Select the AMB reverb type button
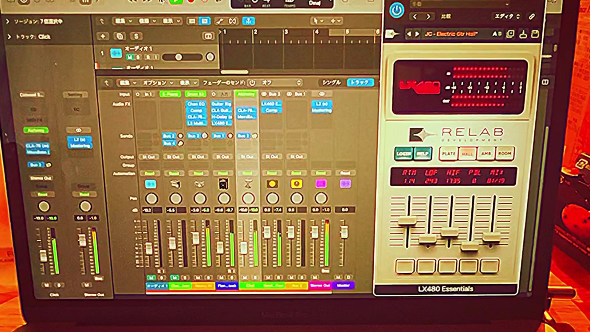 point(486,153)
